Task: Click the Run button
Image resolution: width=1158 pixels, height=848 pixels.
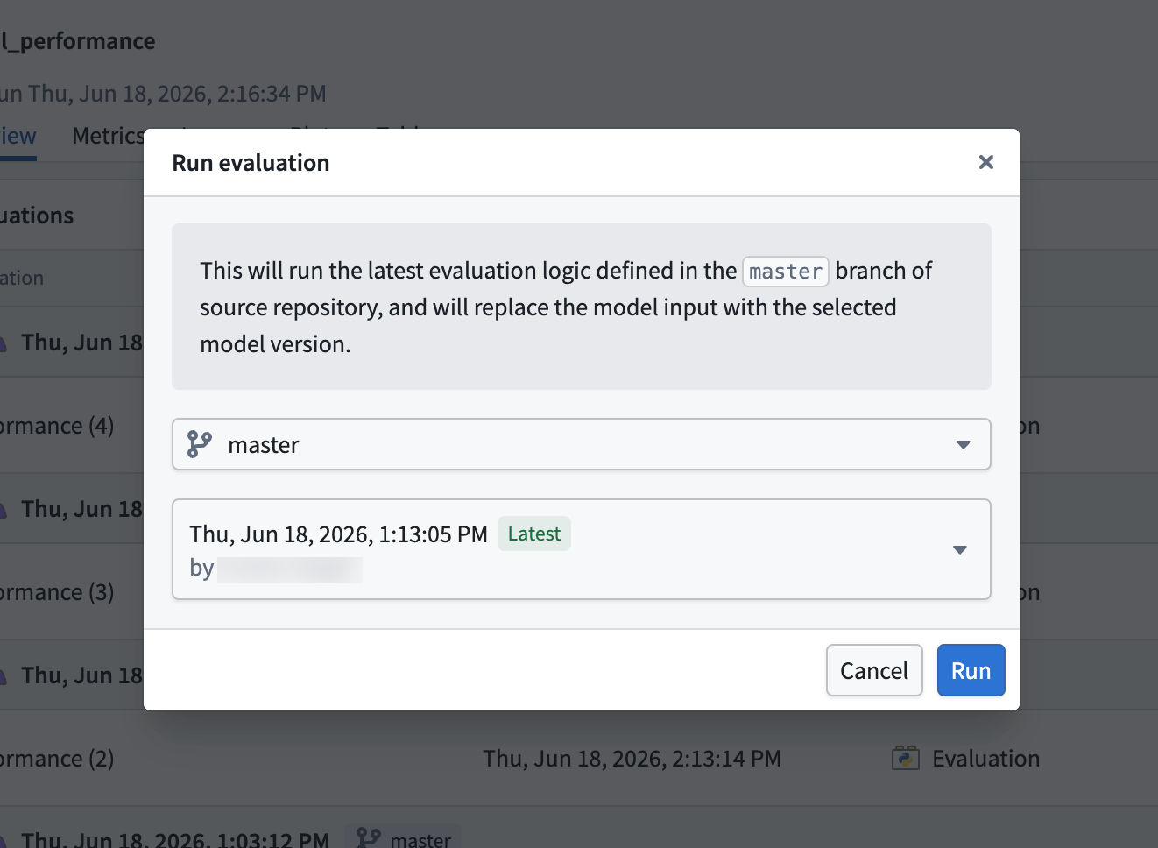Action: 971,670
